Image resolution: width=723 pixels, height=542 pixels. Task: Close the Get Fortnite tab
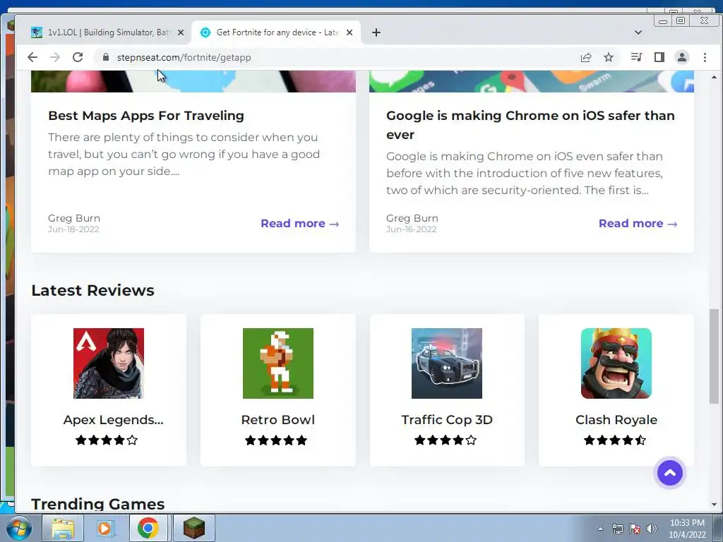pos(349,32)
